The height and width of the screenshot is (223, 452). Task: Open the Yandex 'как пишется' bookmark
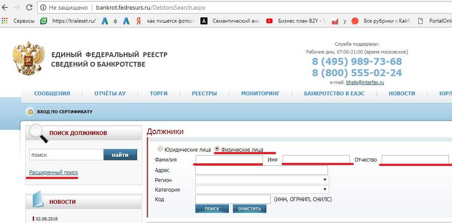tap(166, 21)
